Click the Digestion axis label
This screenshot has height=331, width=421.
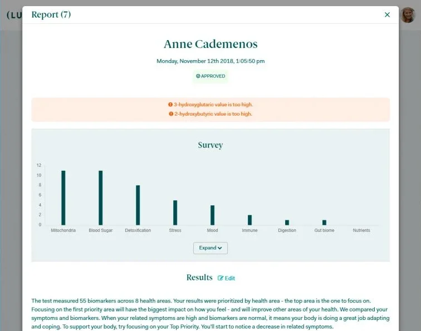pyautogui.click(x=287, y=230)
